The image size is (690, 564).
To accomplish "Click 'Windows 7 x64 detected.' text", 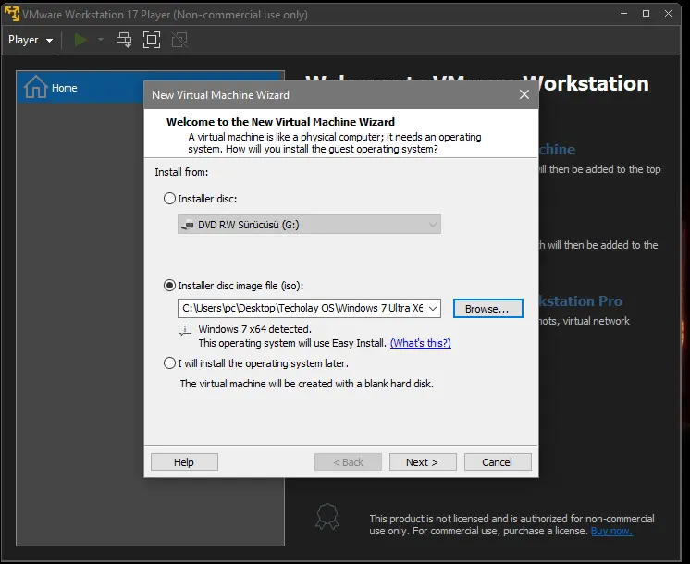I will 254,329.
